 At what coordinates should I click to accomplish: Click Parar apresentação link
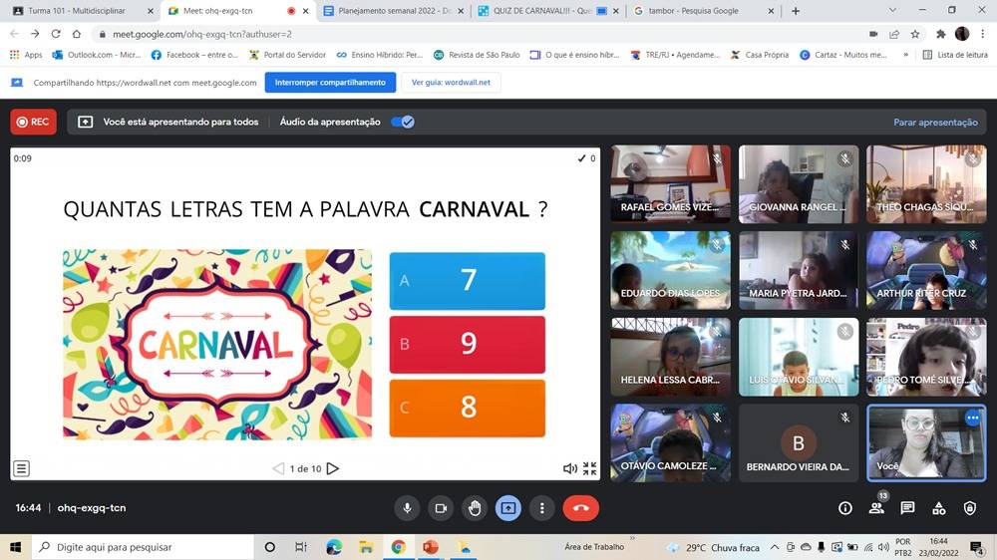point(934,123)
